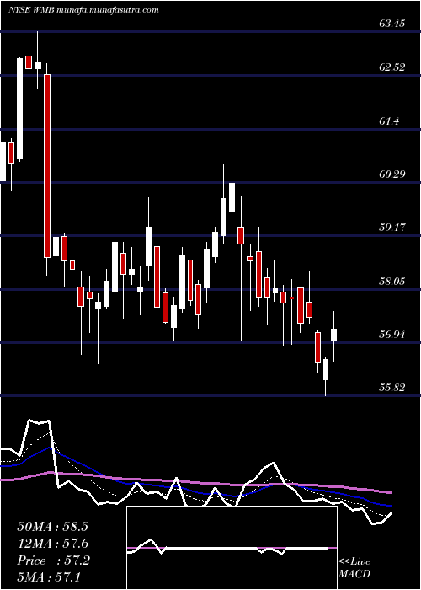Click inside the Live MACD inset chart
This screenshot has width=421, height=590.
[x=232, y=548]
